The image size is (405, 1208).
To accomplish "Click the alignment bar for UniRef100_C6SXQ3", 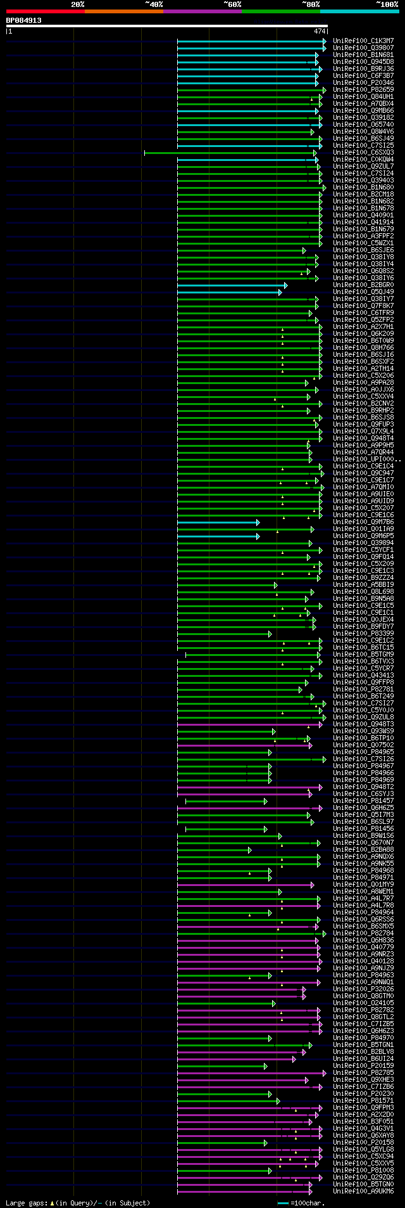I will [x=230, y=153].
